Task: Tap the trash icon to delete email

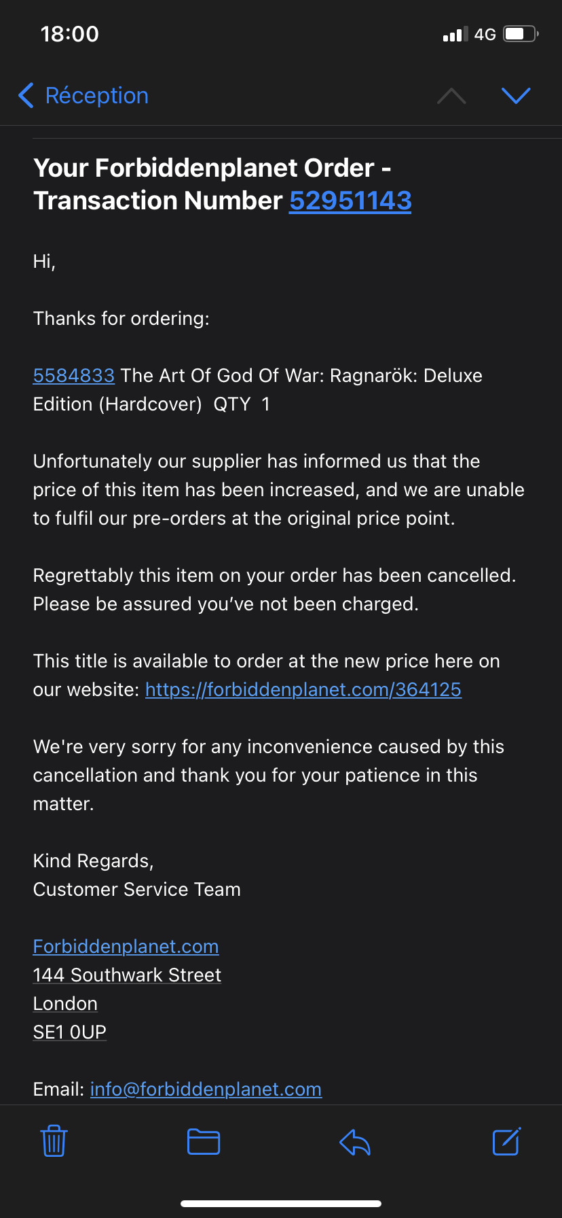Action: click(x=54, y=1141)
